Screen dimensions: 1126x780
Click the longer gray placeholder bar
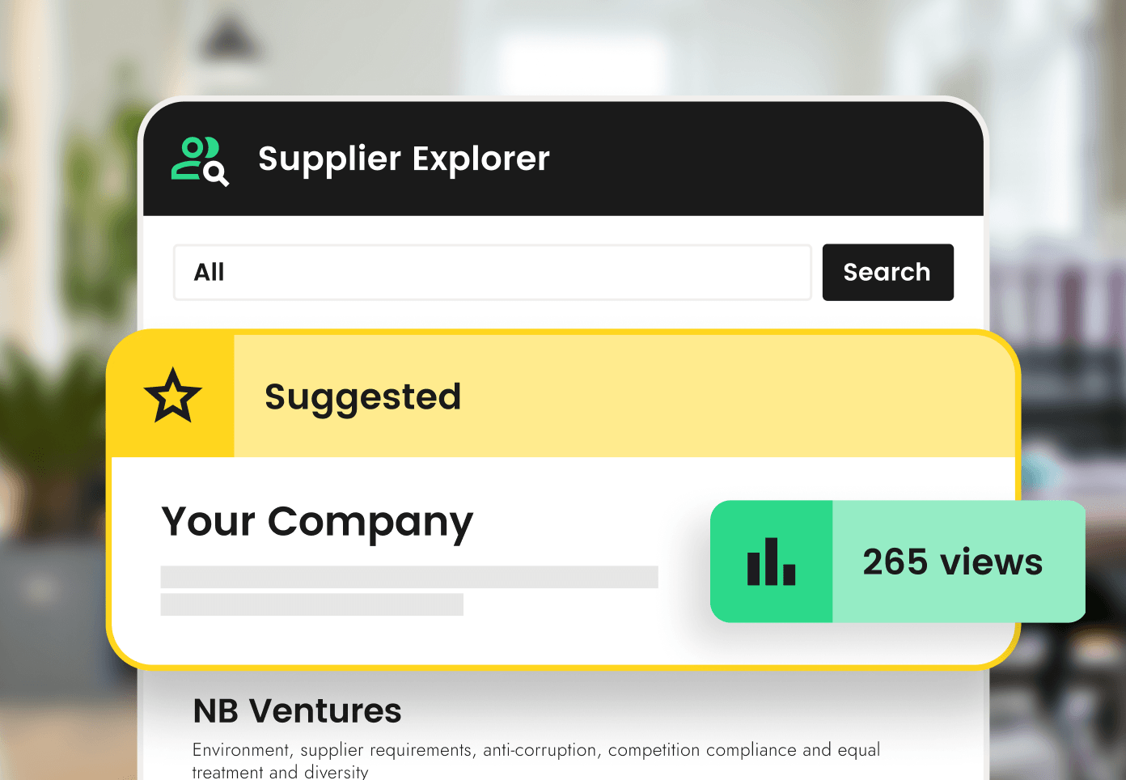(409, 577)
